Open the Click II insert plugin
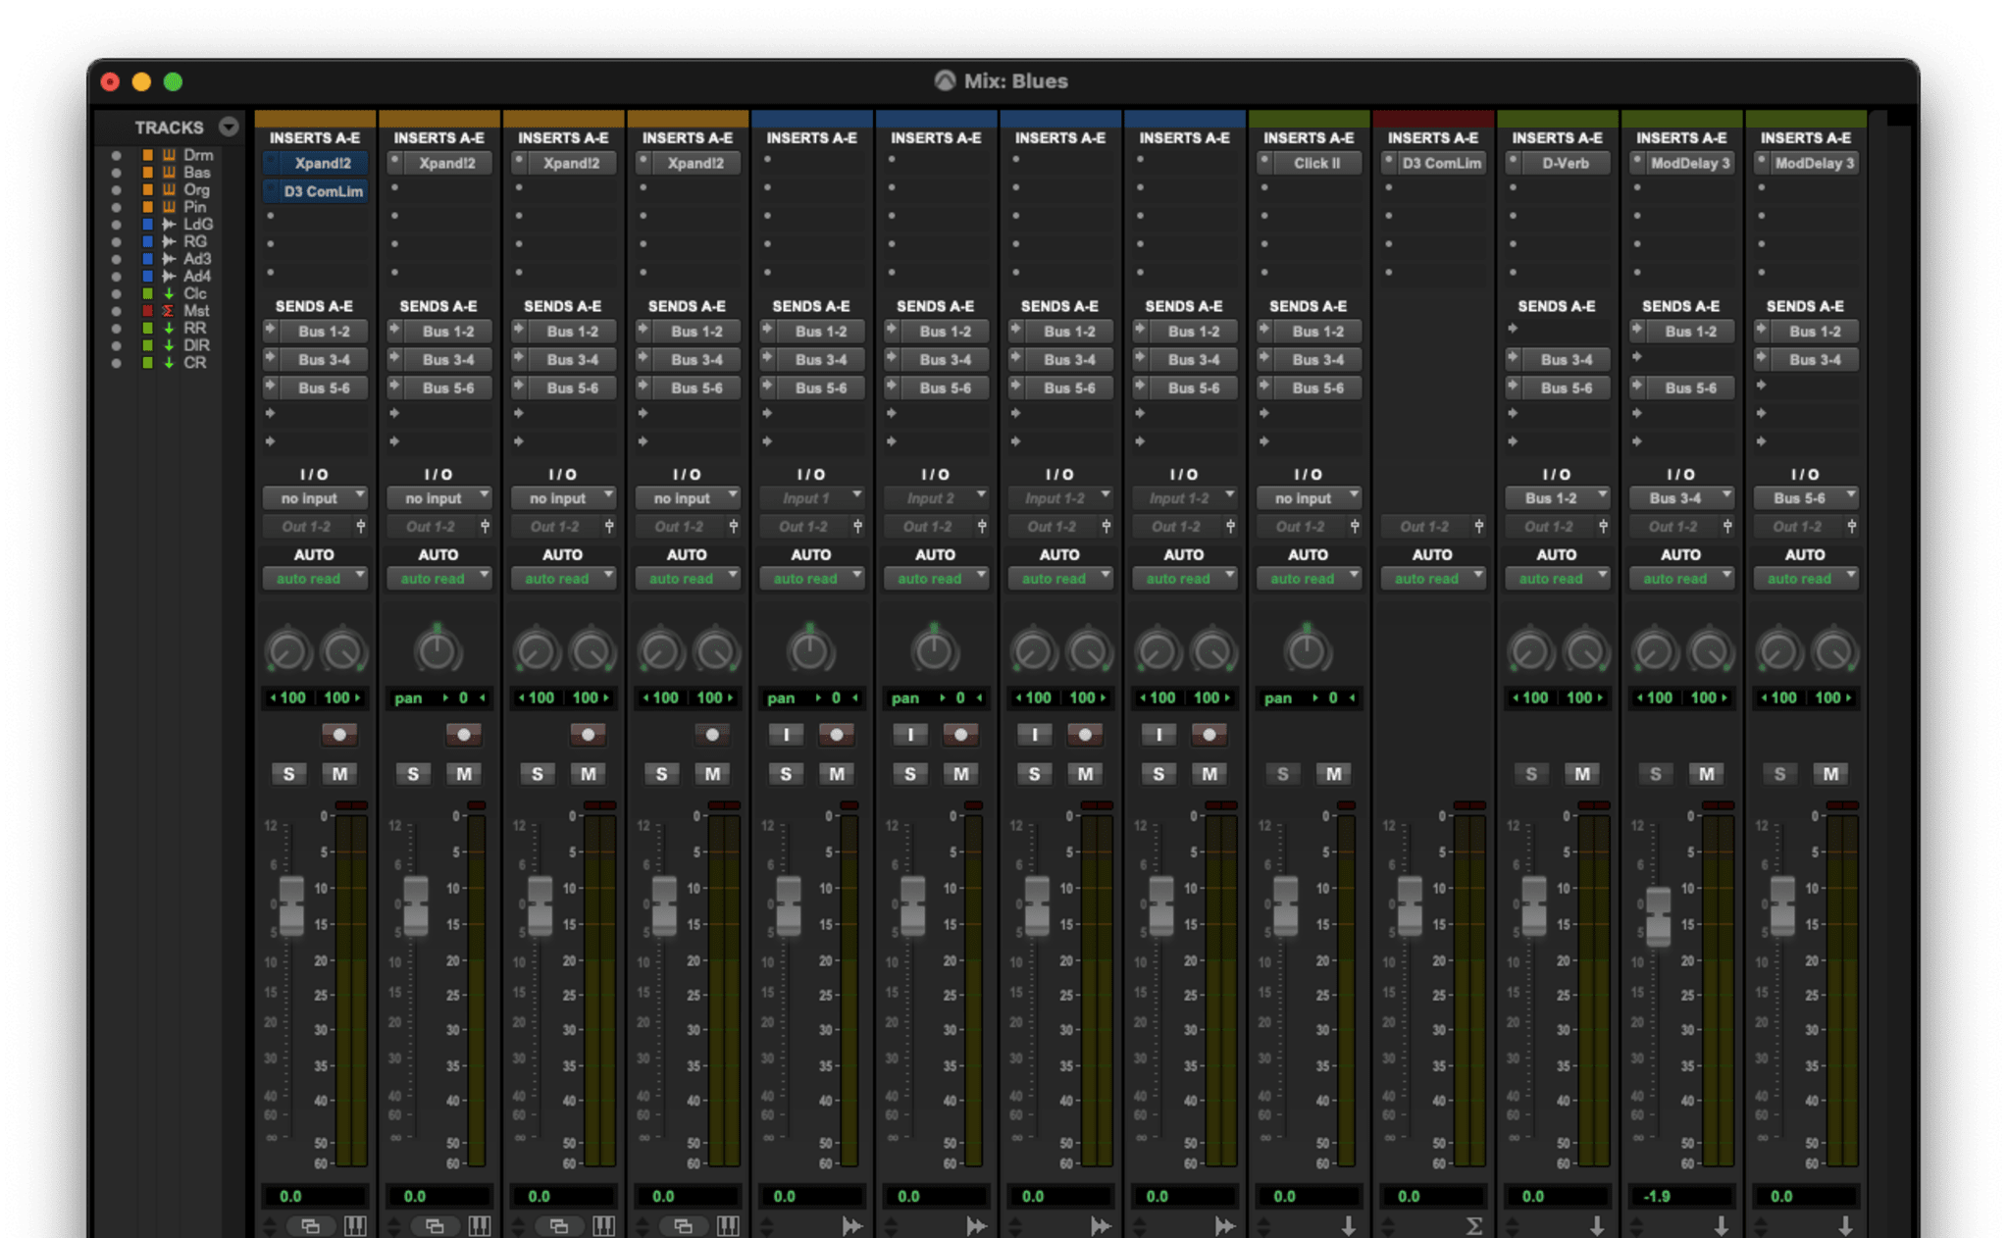Screen dimensions: 2007x1238 [x=1316, y=163]
